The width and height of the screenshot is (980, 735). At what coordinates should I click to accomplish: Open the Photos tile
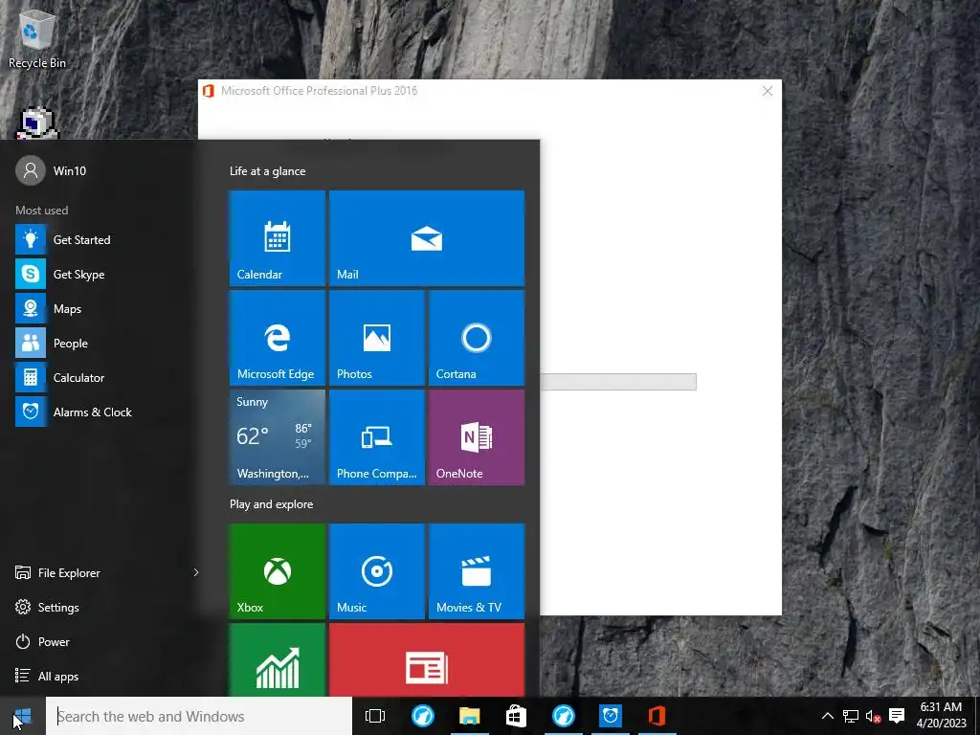(377, 338)
